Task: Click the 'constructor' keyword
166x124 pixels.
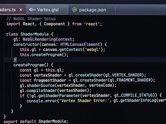Action: click(26, 44)
